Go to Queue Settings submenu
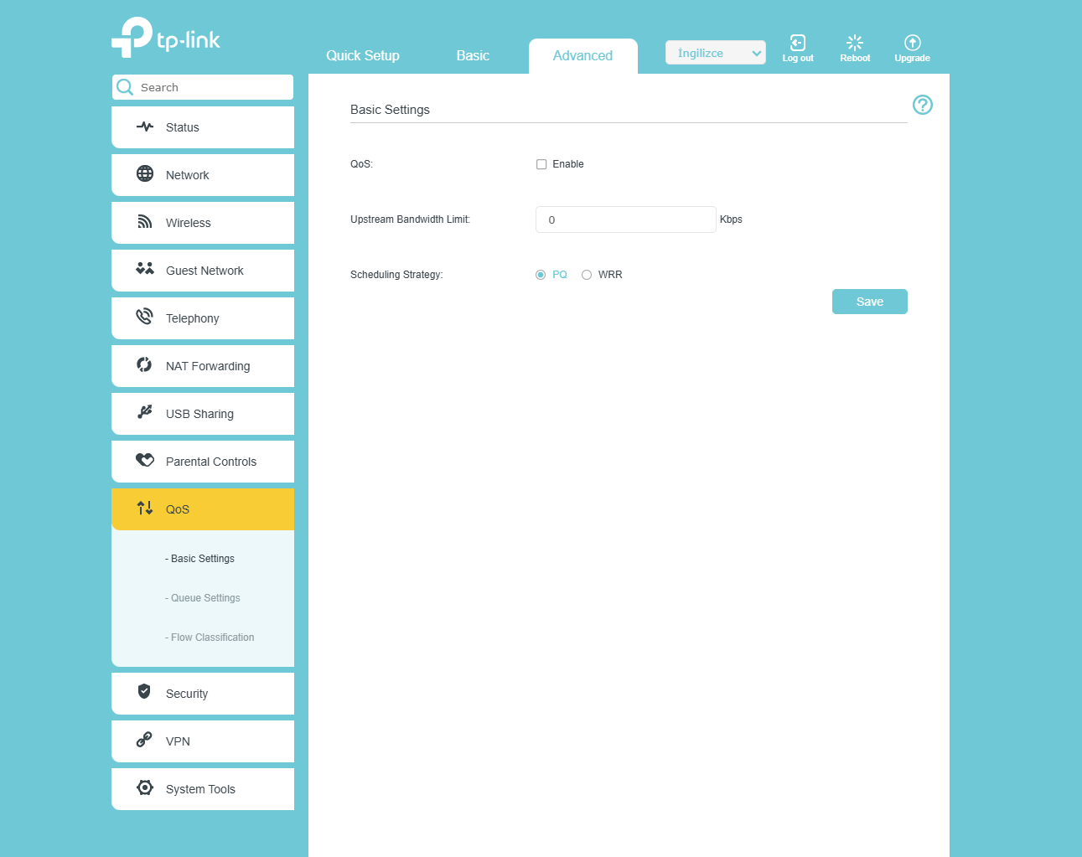The height and width of the screenshot is (857, 1082). [x=203, y=598]
